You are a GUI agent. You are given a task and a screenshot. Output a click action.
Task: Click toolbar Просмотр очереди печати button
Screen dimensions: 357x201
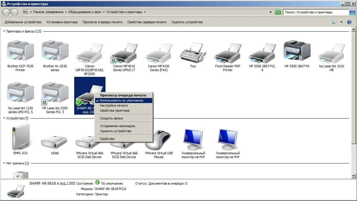103,22
